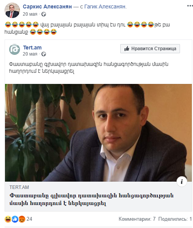The width and height of the screenshot is (193, 228).
Task: Click Саркис Алексанян's profile picture
Action: 12,10
